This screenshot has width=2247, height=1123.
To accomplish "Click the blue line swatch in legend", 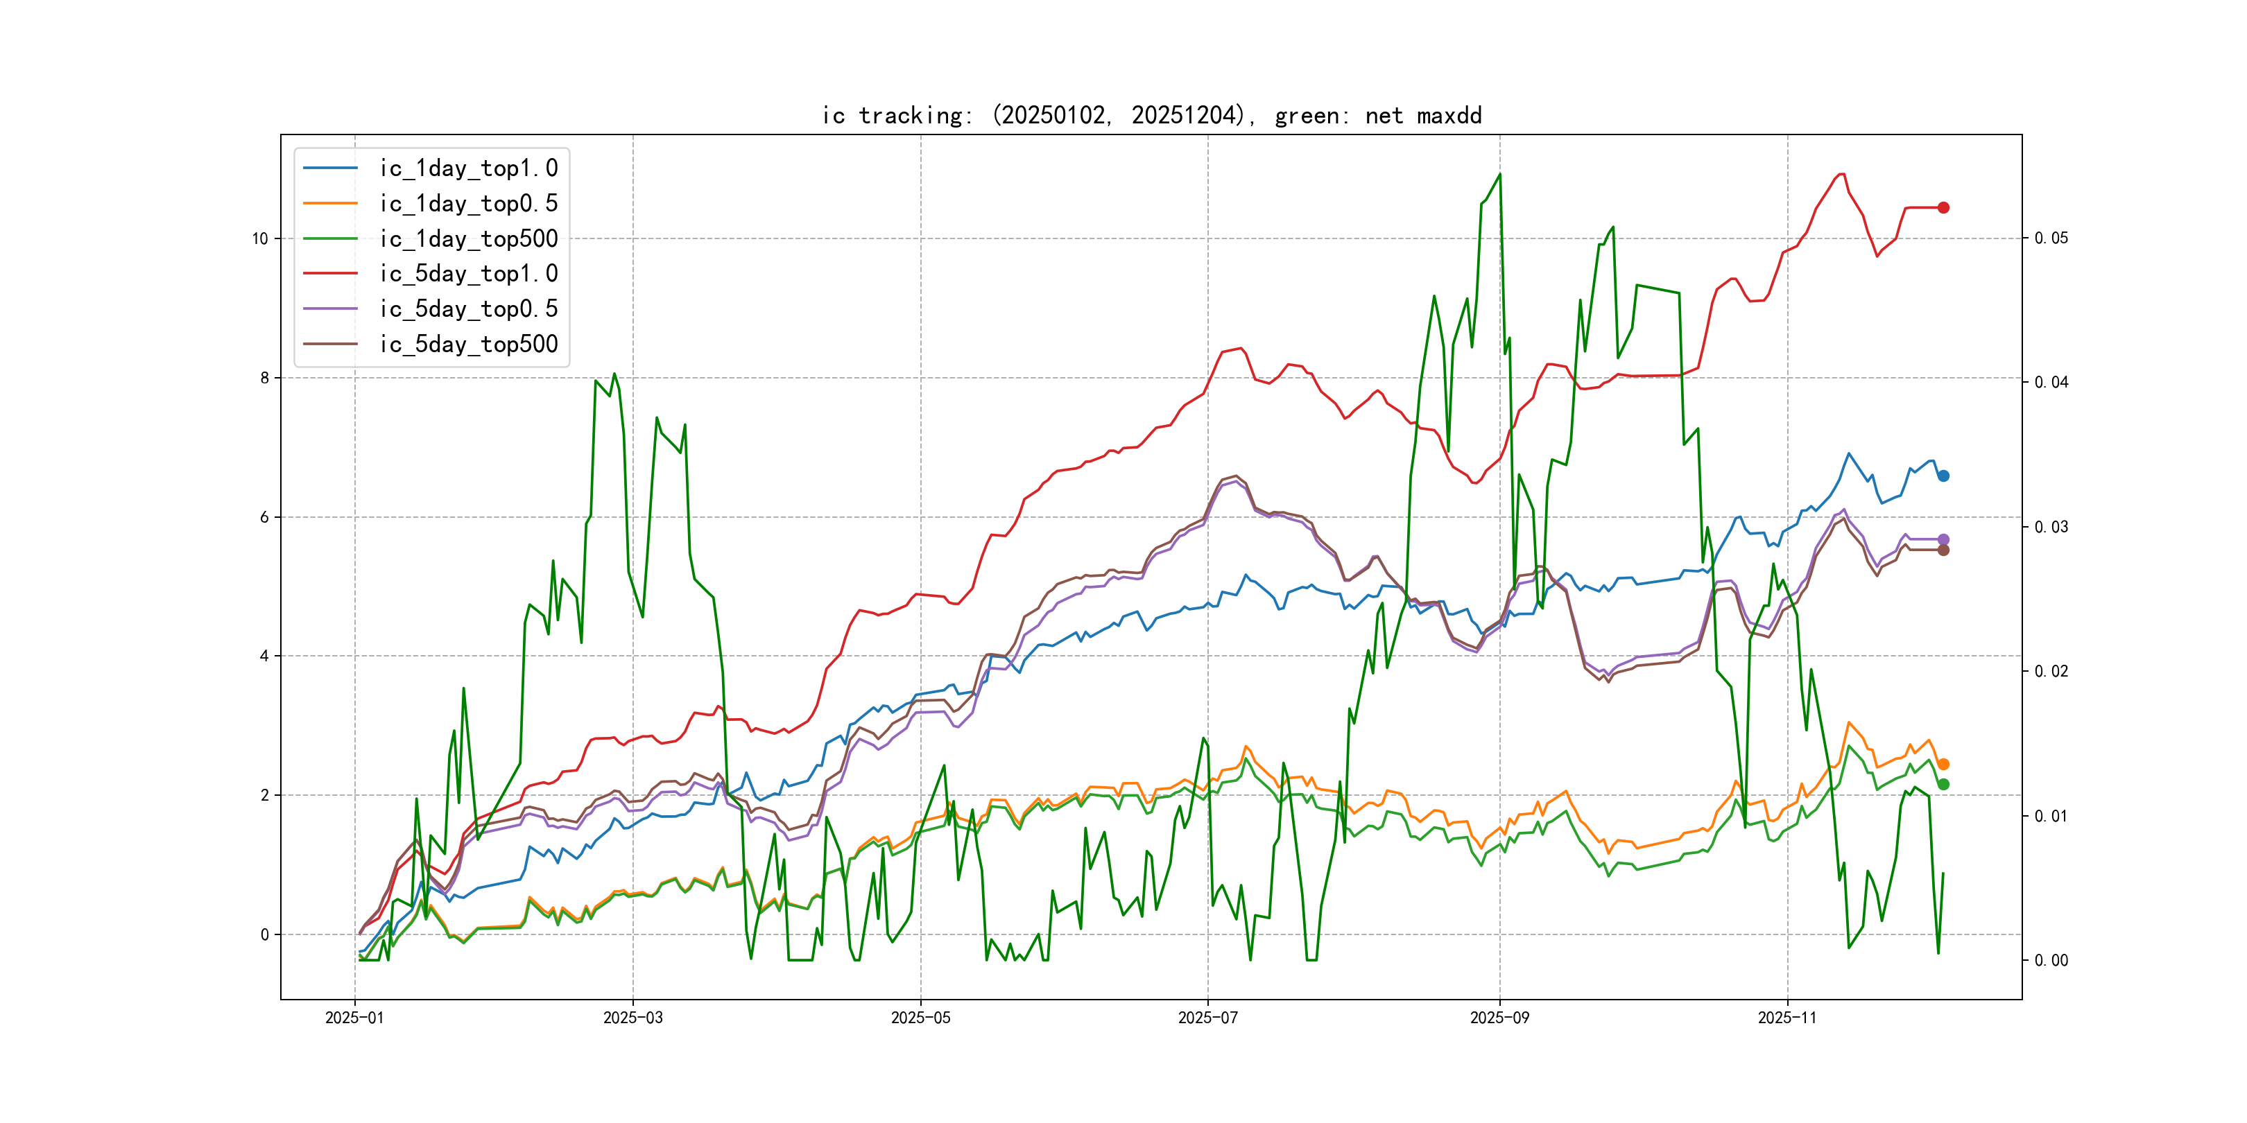I will pyautogui.click(x=331, y=168).
